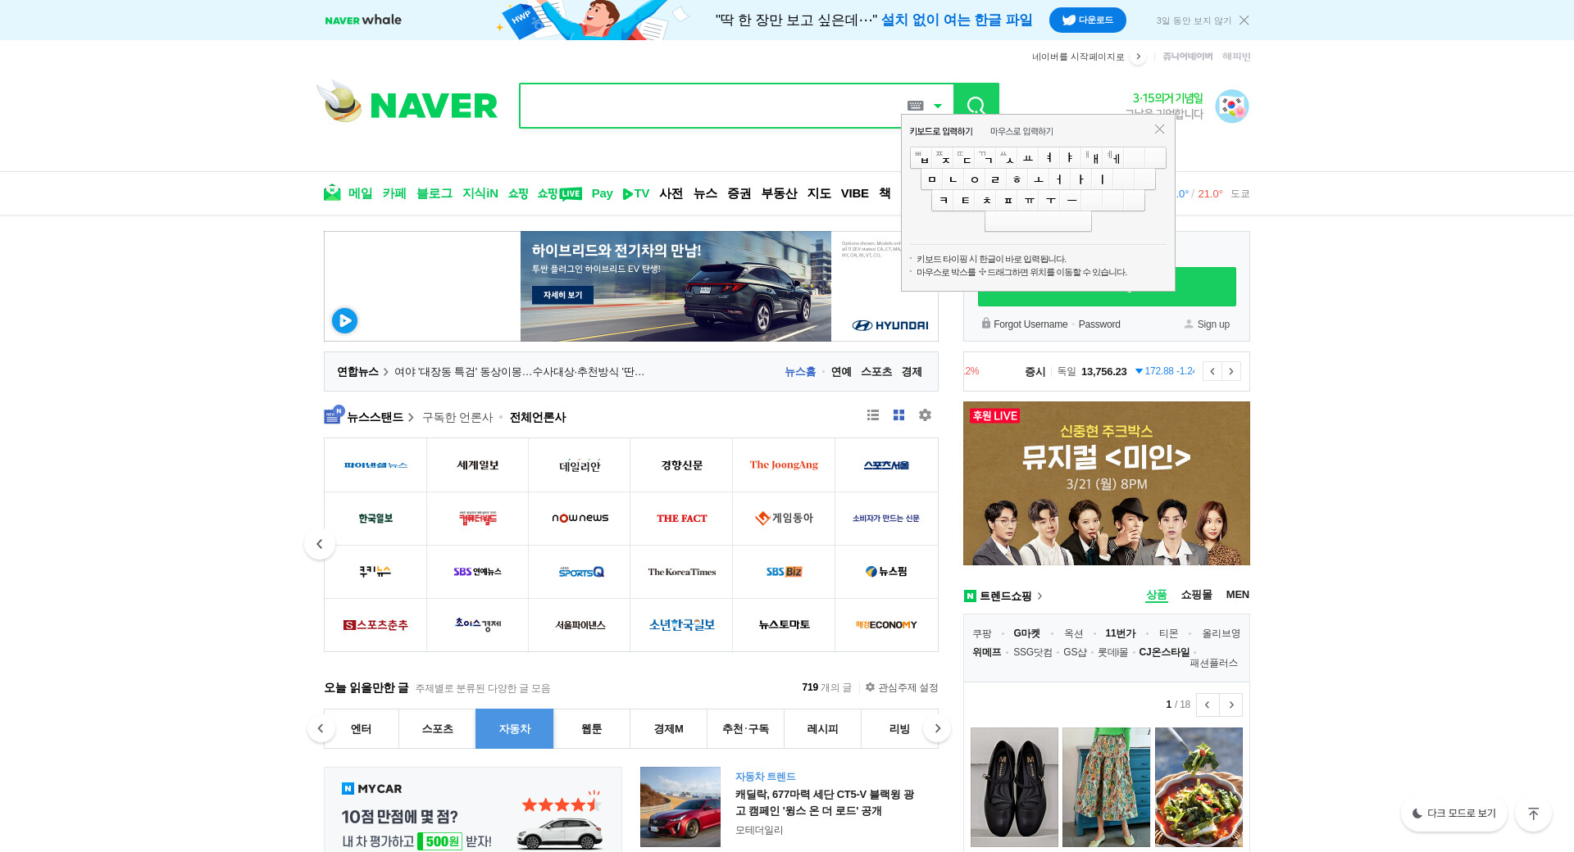The height and width of the screenshot is (852, 1574).
Task: Show previous stock index
Action: tap(1212, 371)
